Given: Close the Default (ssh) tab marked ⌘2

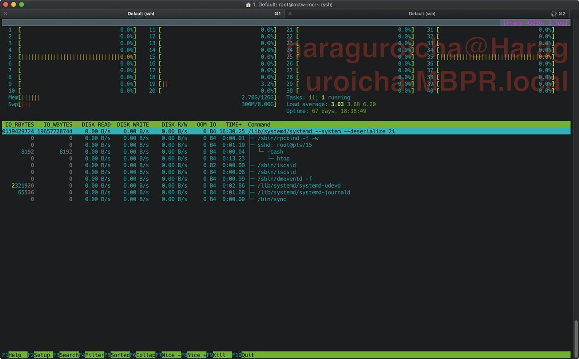Looking at the screenshot, I should pyautogui.click(x=290, y=14).
